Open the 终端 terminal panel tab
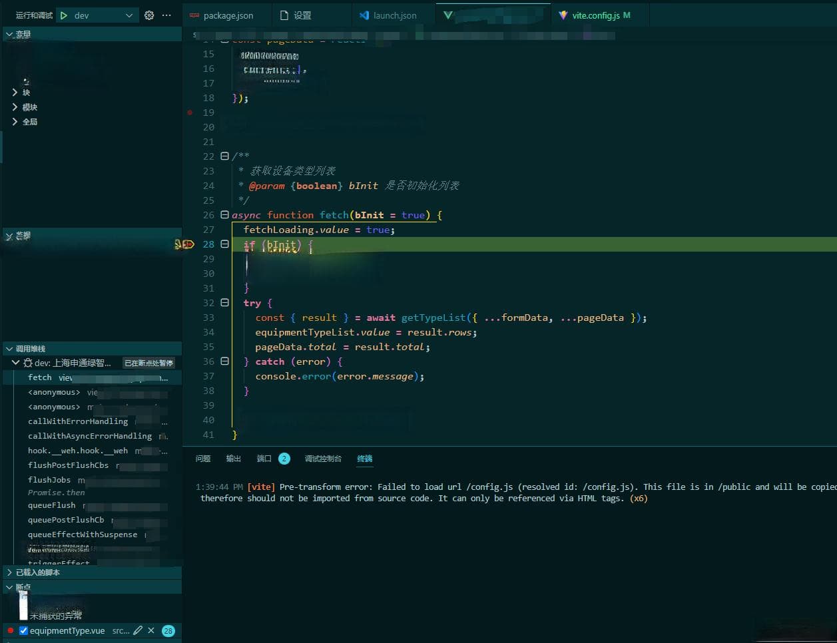This screenshot has width=837, height=643. click(x=365, y=459)
